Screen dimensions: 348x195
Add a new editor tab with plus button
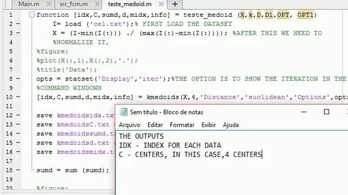click(175, 4)
